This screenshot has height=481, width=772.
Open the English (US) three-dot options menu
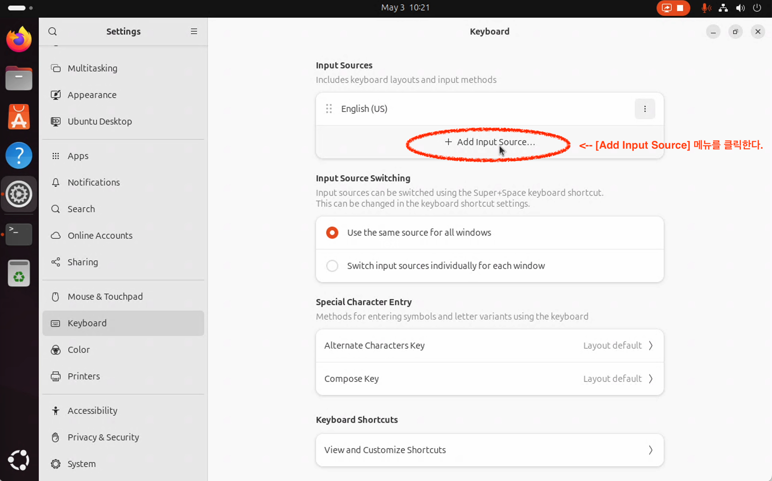tap(645, 109)
